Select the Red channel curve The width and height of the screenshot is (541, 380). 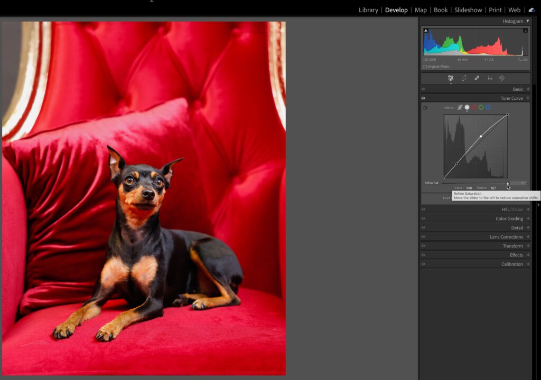pyautogui.click(x=474, y=107)
